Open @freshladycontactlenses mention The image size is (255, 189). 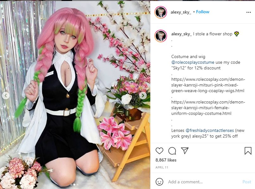pos(210,130)
